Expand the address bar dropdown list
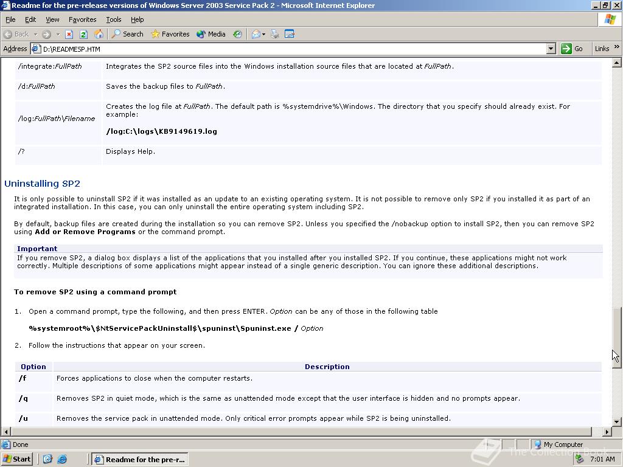Image resolution: width=623 pixels, height=467 pixels. (x=551, y=49)
